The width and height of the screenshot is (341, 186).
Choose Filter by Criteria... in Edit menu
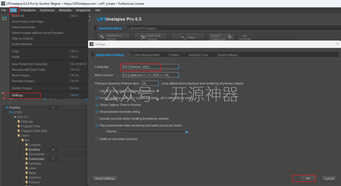click(x=49, y=39)
